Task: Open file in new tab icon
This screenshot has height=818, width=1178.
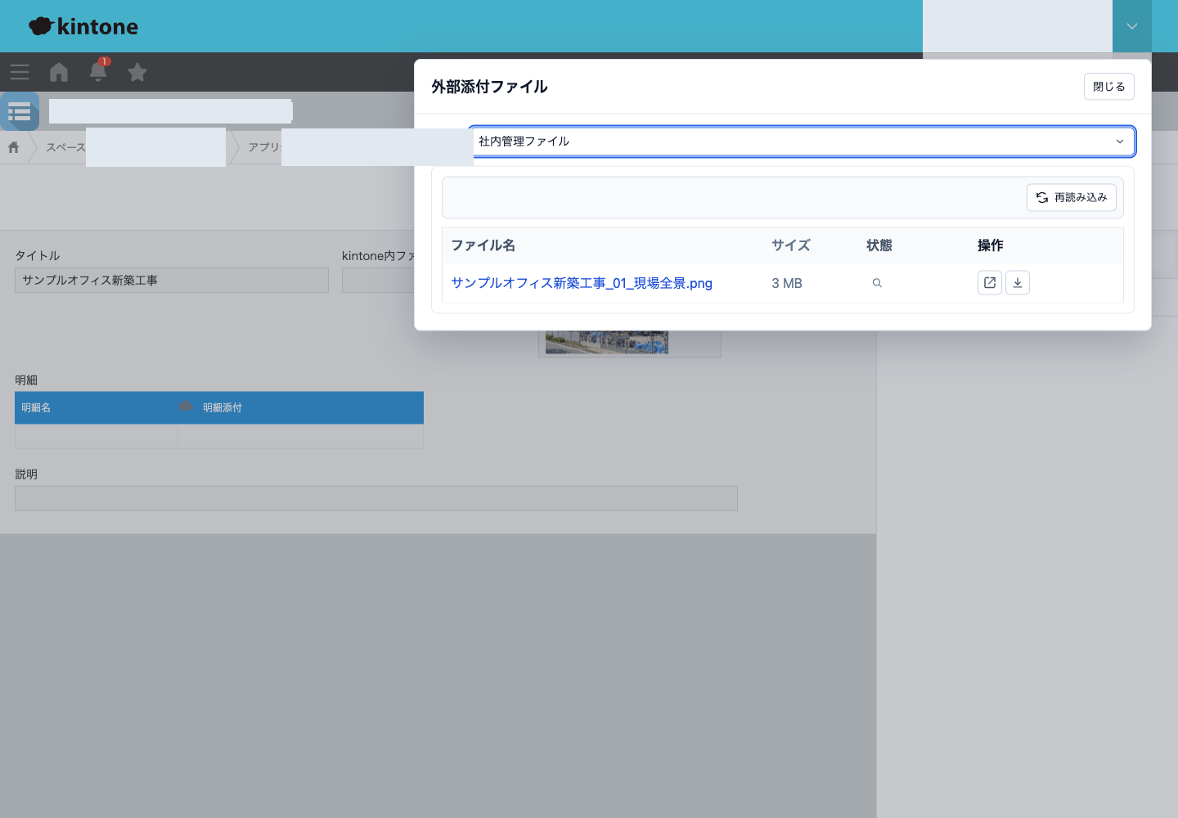Action: tap(990, 283)
